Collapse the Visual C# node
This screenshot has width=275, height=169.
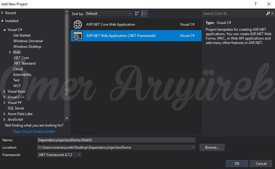pyautogui.click(x=4, y=30)
